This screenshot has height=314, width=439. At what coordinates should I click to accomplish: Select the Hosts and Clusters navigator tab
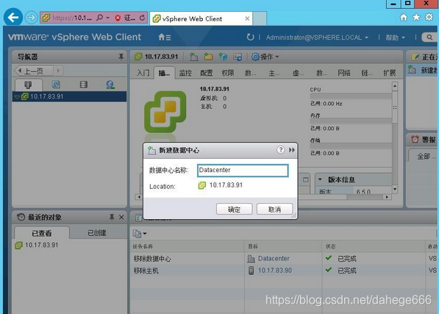tap(28, 85)
